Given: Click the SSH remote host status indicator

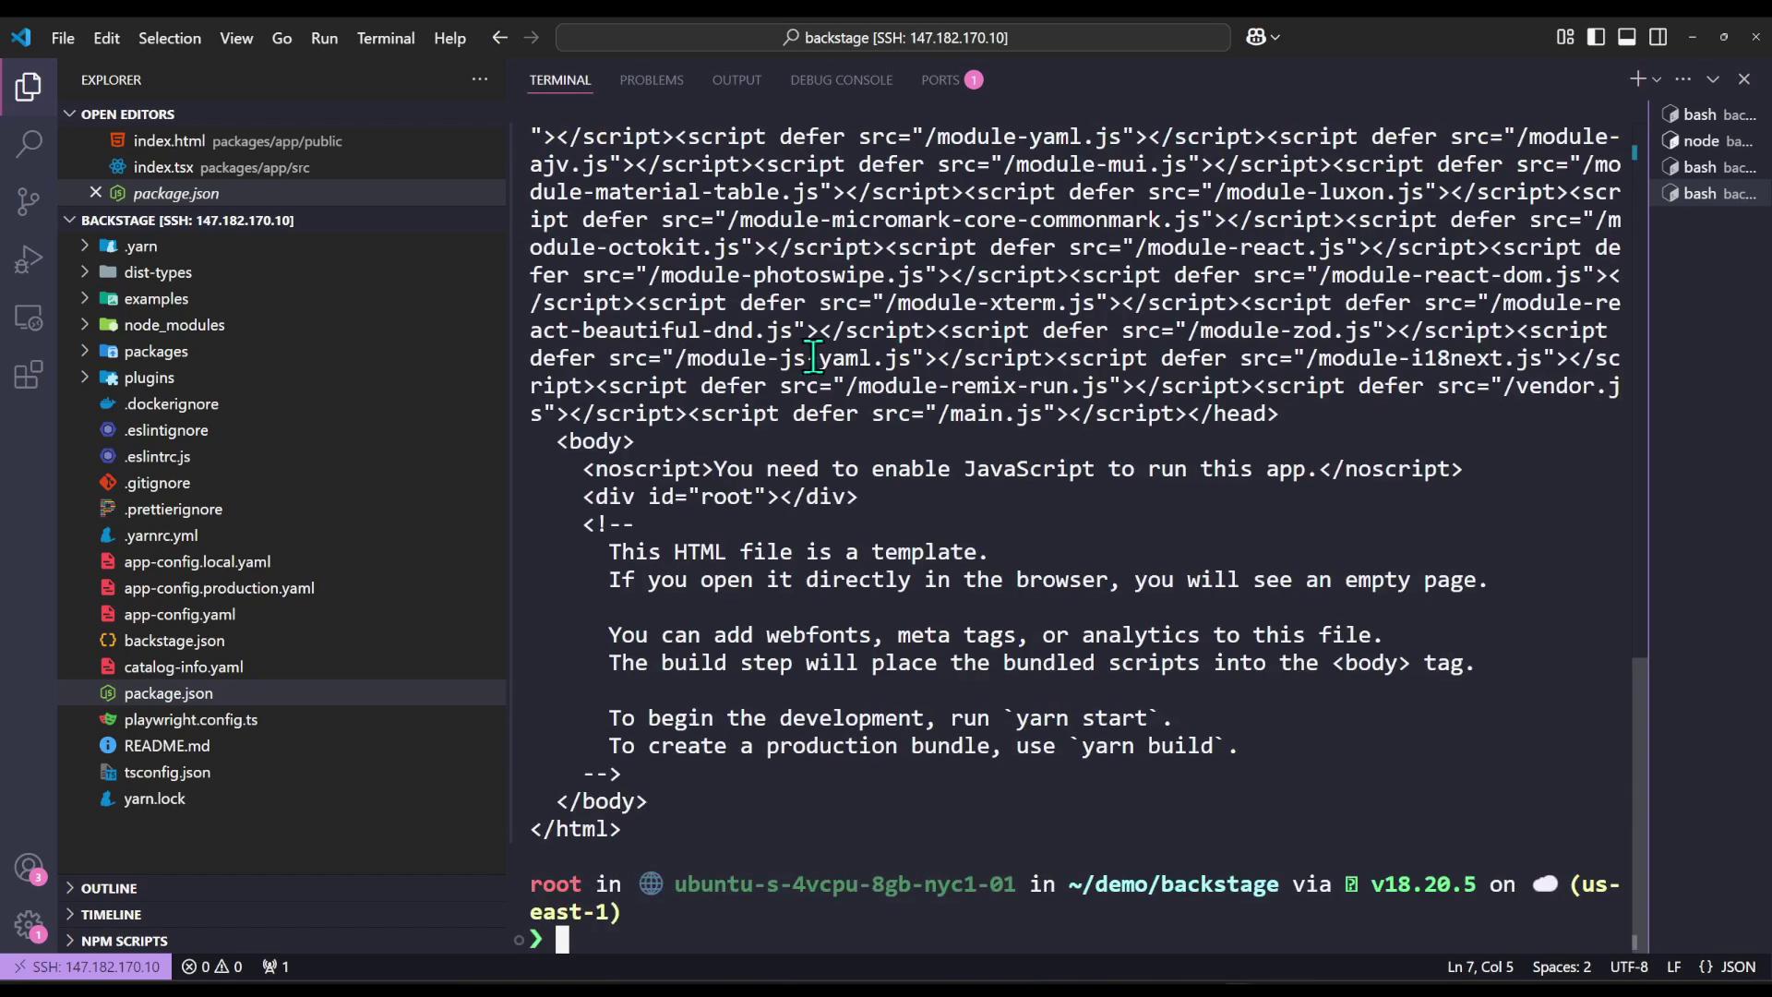Looking at the screenshot, I should (x=86, y=967).
